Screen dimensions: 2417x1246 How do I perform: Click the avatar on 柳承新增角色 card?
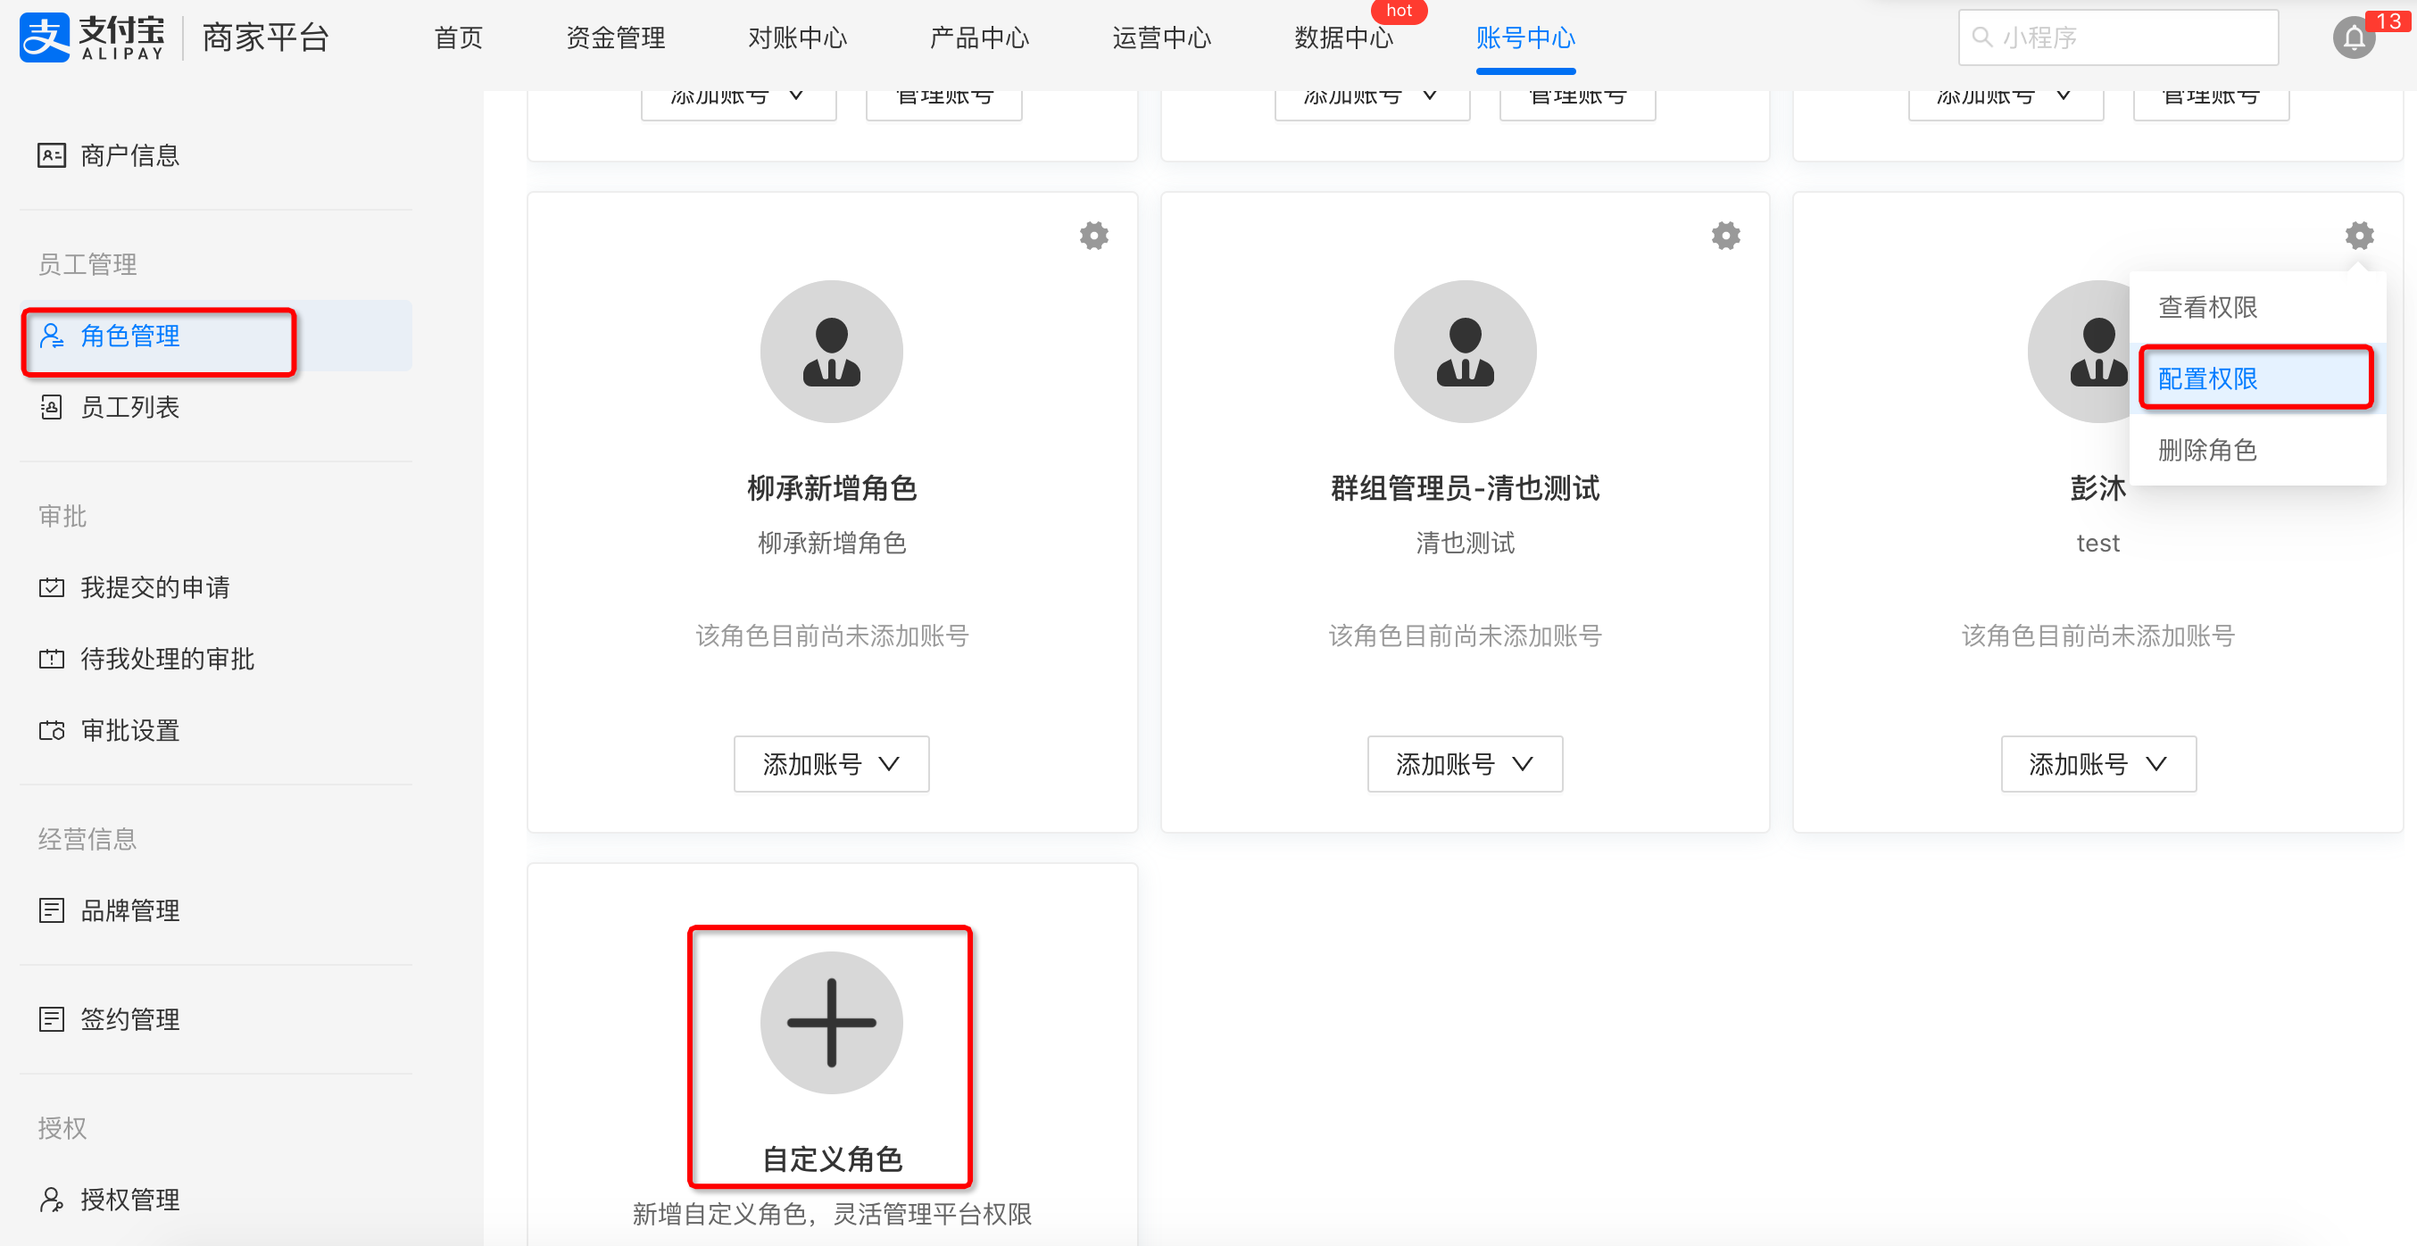coord(831,351)
